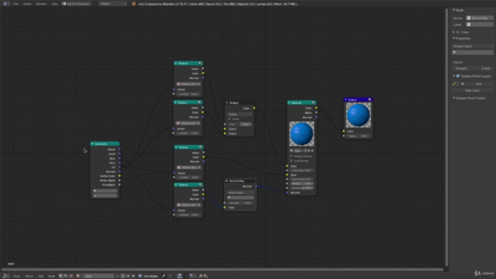
Task: Collapse the Output node with its triangle
Action: coord(346,100)
